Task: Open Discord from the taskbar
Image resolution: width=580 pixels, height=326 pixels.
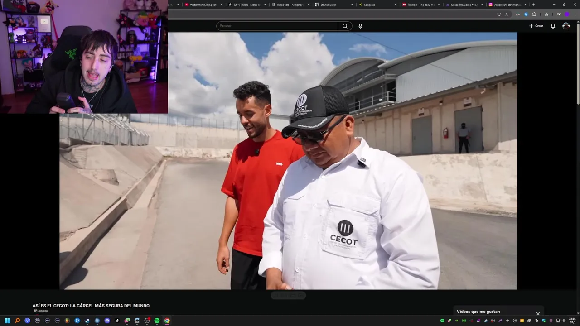Action: pyautogui.click(x=107, y=321)
